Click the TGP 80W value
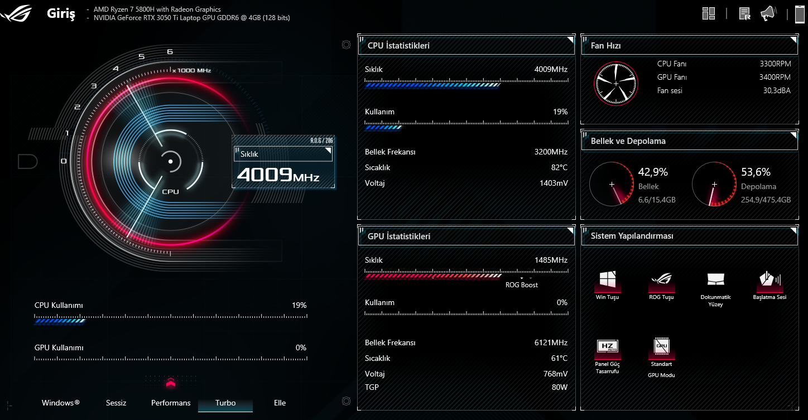The height and width of the screenshot is (420, 808). (x=560, y=387)
